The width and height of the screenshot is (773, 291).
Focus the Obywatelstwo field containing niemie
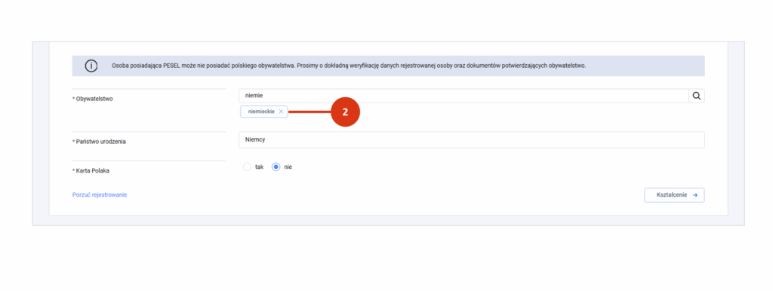coord(463,96)
